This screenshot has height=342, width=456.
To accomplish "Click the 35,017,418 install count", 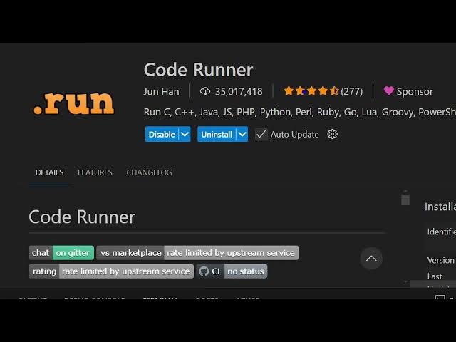I will click(239, 91).
